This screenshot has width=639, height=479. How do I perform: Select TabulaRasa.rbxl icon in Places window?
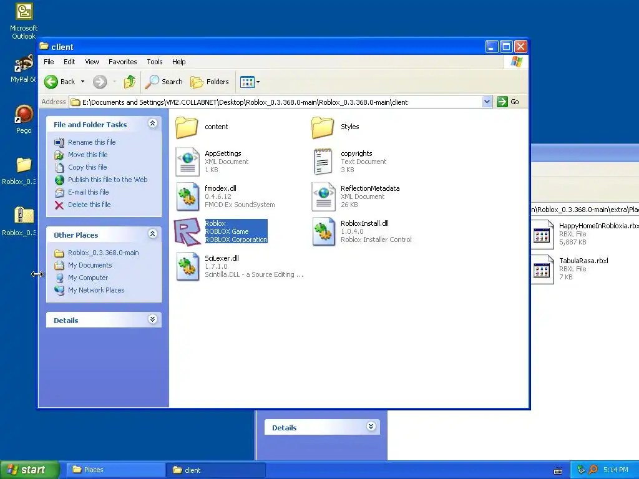542,269
